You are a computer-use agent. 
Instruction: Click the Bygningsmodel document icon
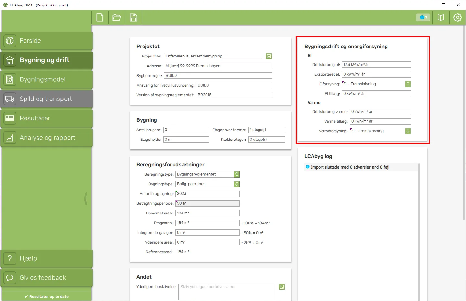coord(10,79)
